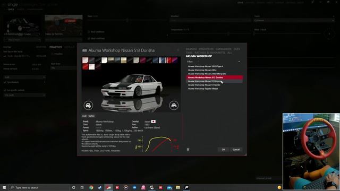Click the "red" tag label
The width and height of the screenshot is (340, 191).
pyautogui.click(x=84, y=116)
